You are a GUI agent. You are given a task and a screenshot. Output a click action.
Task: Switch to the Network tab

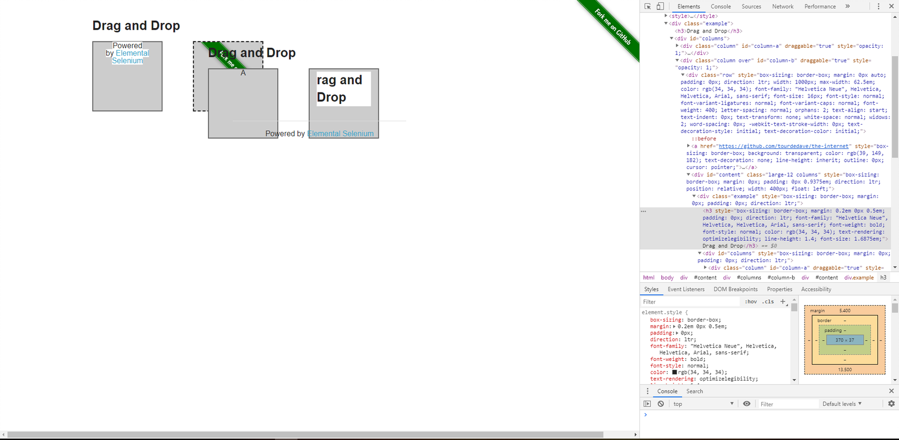pyautogui.click(x=782, y=6)
